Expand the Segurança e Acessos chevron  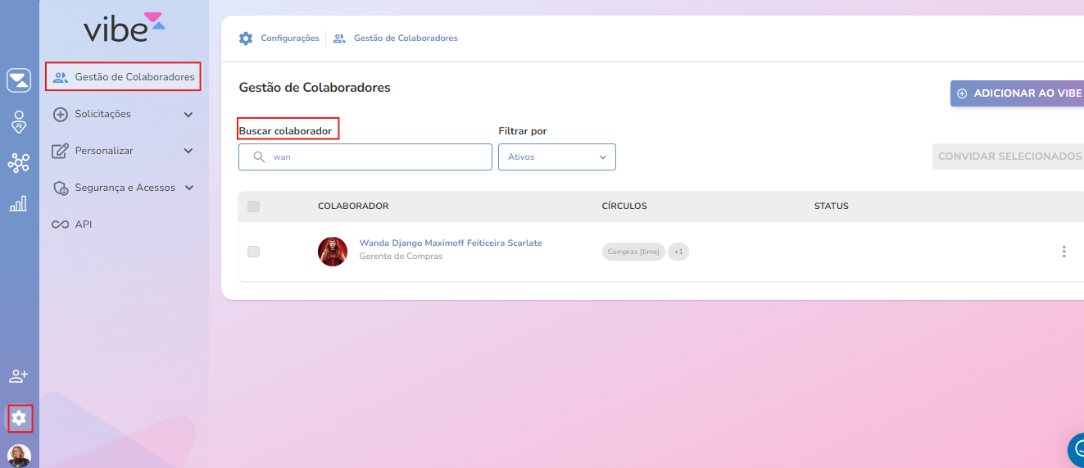189,188
